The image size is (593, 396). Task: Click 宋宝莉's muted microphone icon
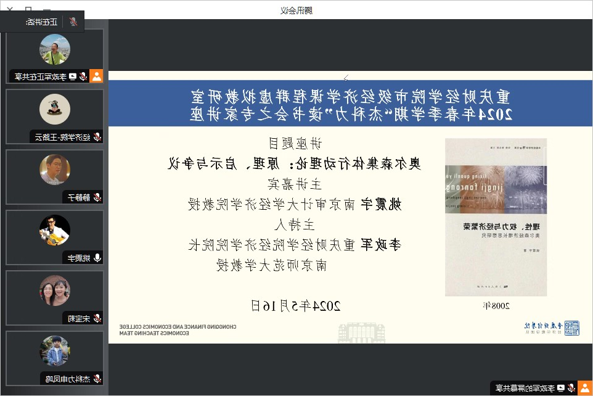click(97, 319)
